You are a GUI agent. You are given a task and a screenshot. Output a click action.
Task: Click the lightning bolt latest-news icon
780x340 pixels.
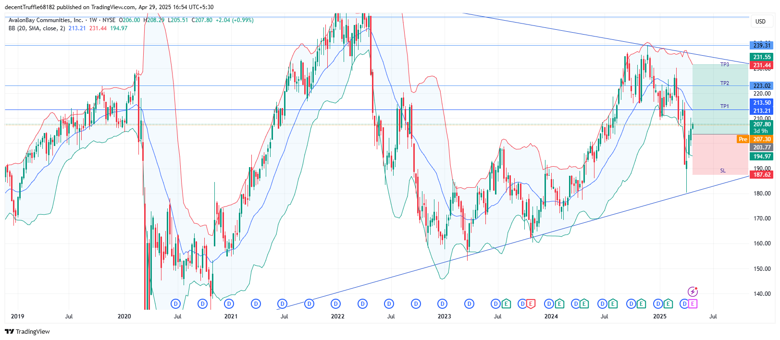(x=693, y=291)
